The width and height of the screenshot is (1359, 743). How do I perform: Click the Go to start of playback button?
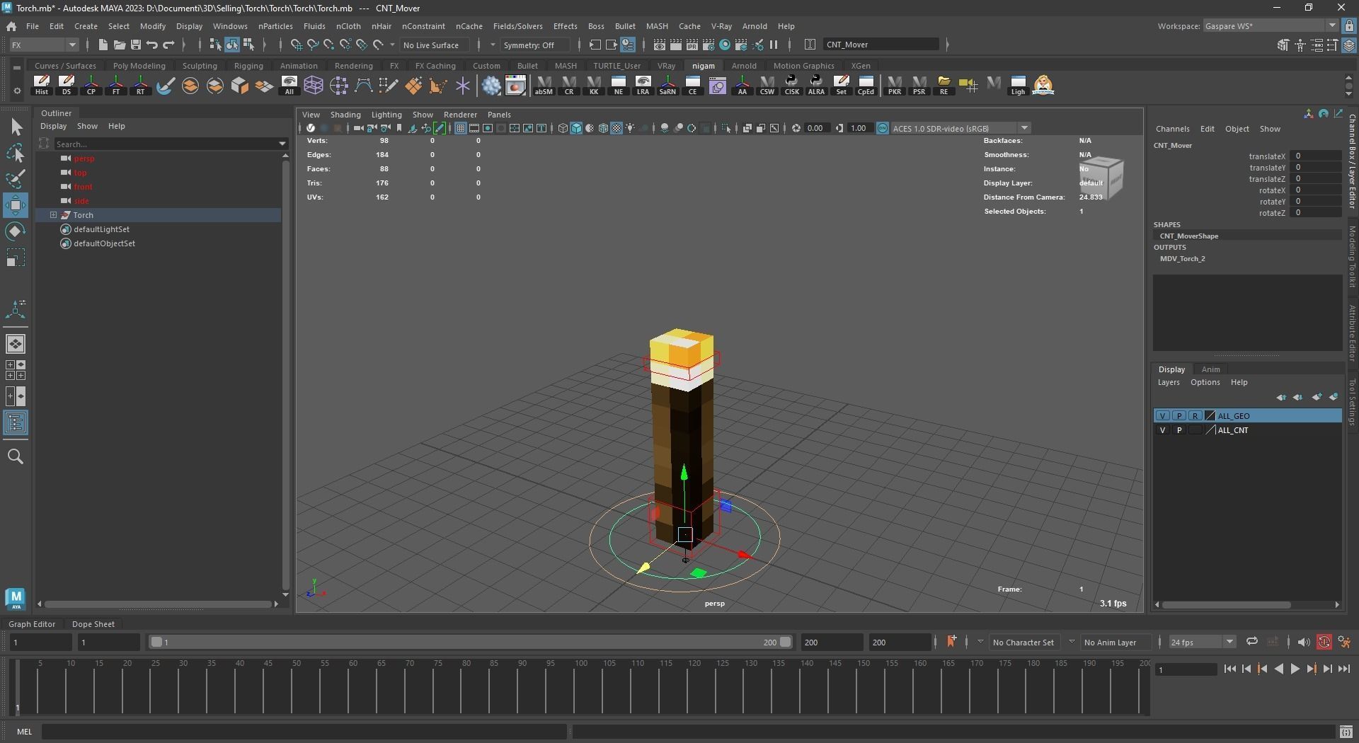pos(1229,669)
